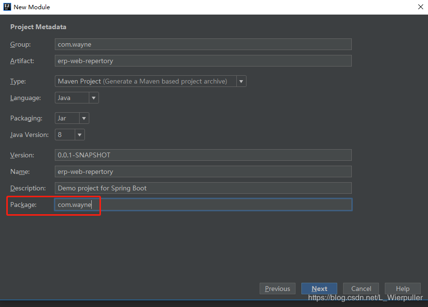The height and width of the screenshot is (307, 428).
Task: Click the Java Version label
Action: pos(29,135)
